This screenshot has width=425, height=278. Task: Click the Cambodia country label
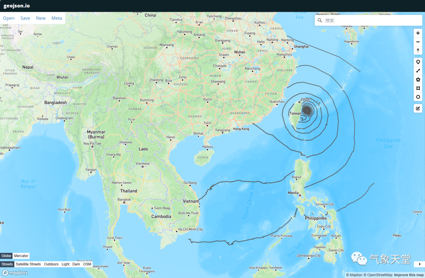tap(161, 217)
